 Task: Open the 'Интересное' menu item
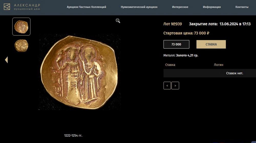[x=180, y=7]
